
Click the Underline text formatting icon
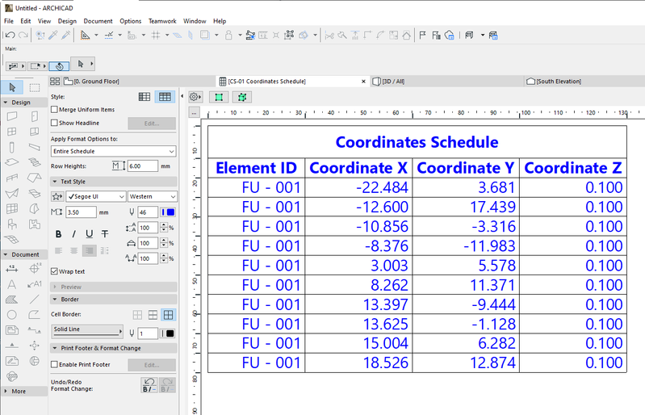coord(89,233)
